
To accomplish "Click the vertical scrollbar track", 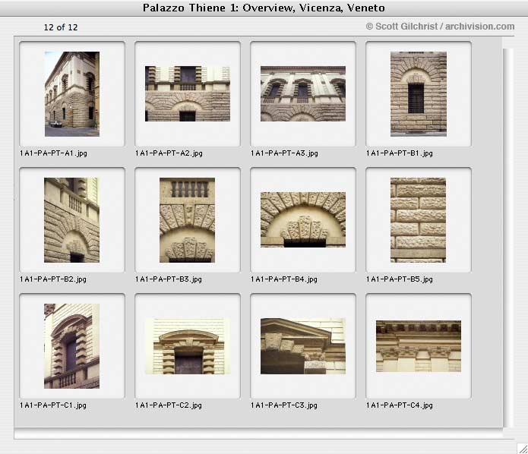I will (508, 238).
